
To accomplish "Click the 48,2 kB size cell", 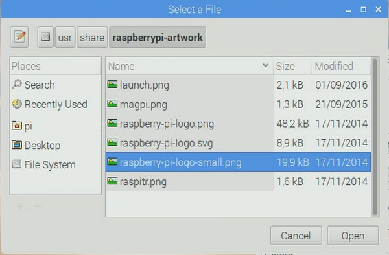I will tap(293, 124).
